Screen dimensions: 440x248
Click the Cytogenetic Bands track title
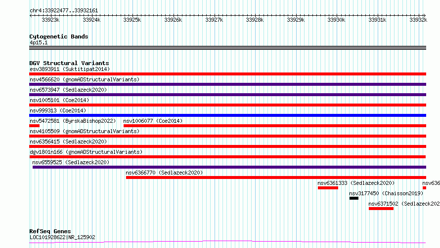click(59, 36)
